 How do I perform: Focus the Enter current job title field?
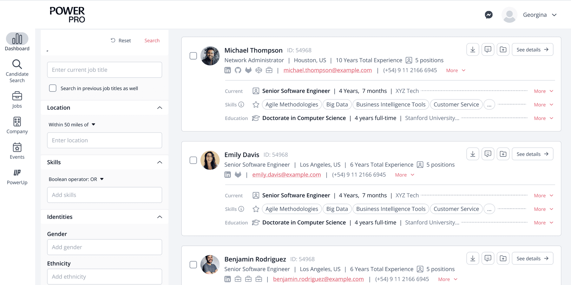[x=105, y=70]
